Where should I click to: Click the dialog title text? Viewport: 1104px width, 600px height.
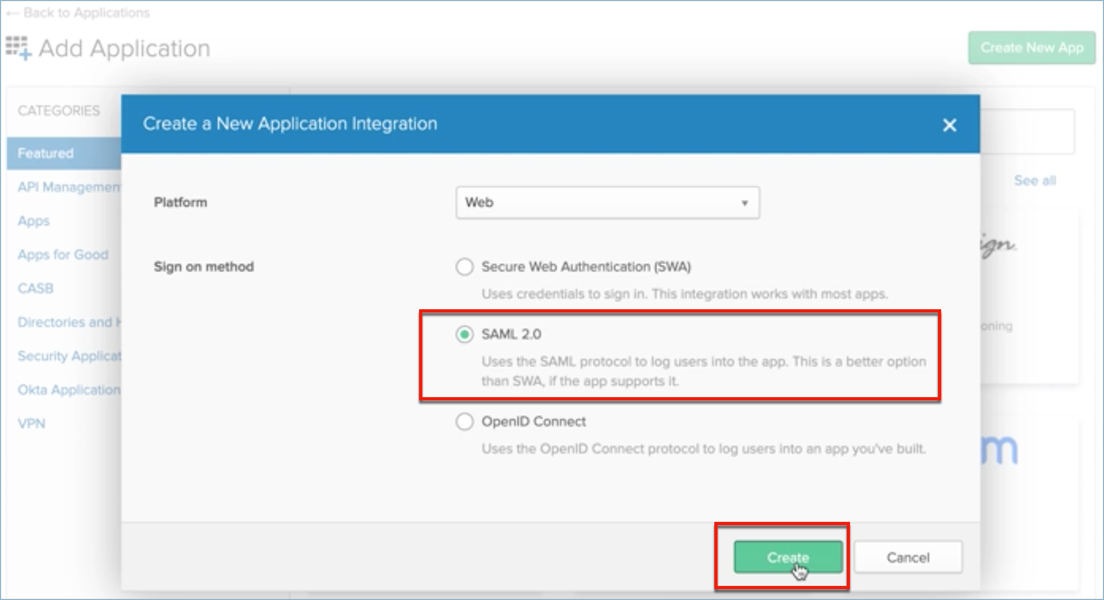click(290, 124)
